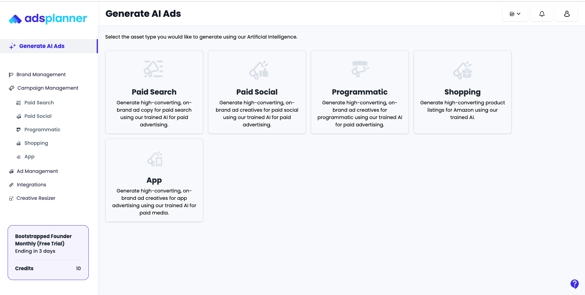The image size is (585, 295).
Task: Open the Integrations page link
Action: click(x=31, y=185)
